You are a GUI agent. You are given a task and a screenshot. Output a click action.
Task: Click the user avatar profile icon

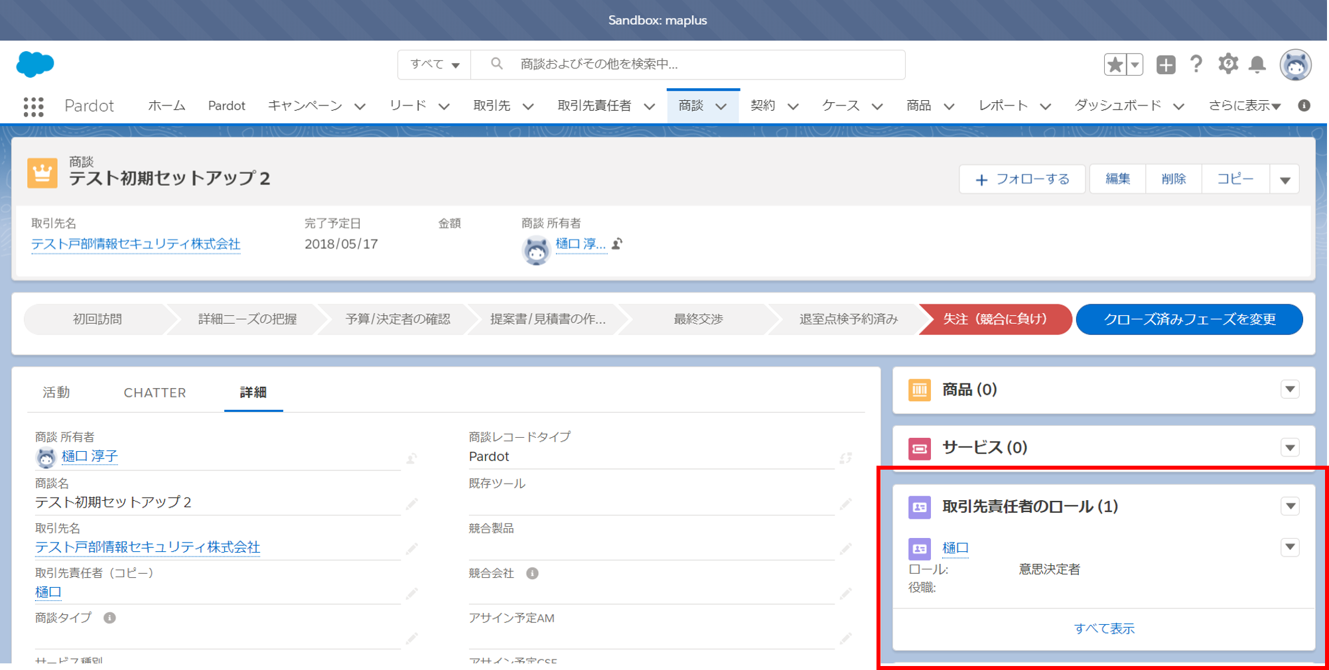[1295, 65]
